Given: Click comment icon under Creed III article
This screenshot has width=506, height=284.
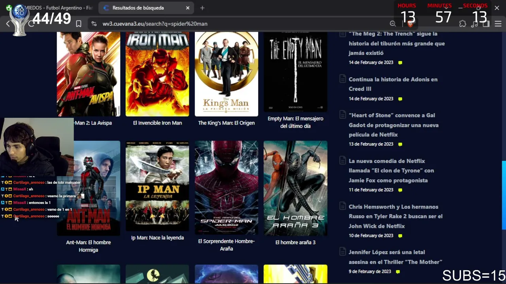Looking at the screenshot, I should coord(400,99).
